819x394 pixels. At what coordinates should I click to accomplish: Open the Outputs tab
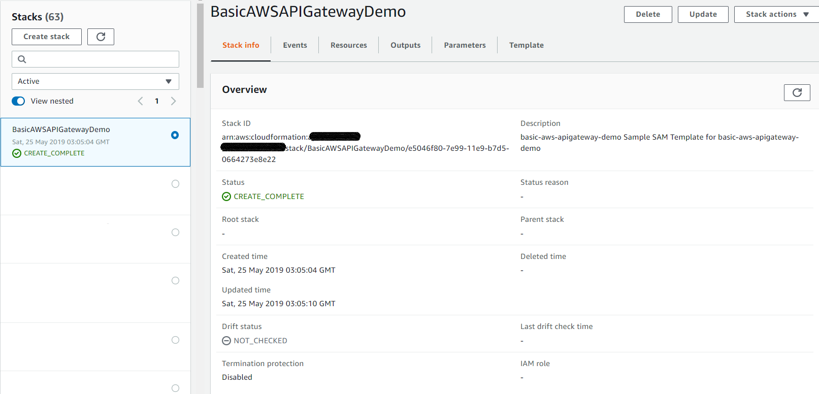pyautogui.click(x=405, y=45)
